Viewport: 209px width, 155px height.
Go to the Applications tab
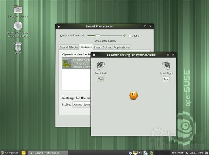[122, 47]
